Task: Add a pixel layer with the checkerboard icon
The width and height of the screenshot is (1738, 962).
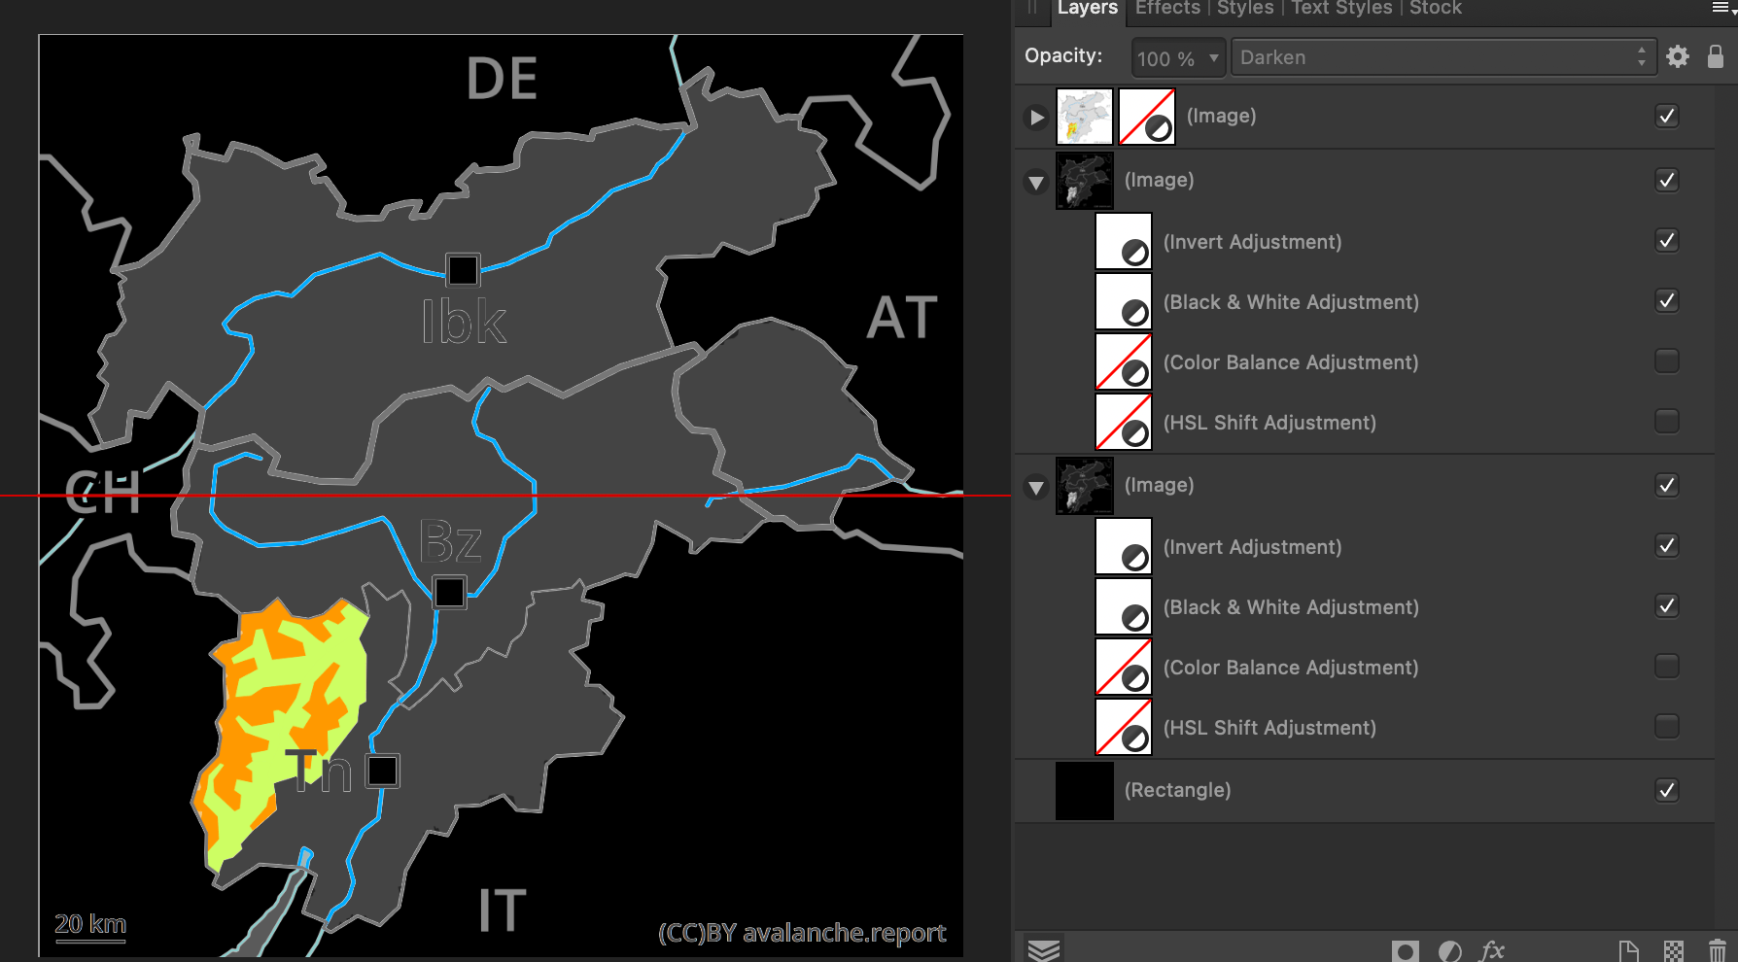Action: pos(1673,950)
